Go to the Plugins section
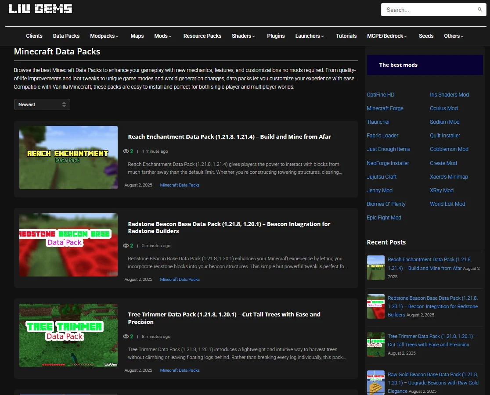 276,36
